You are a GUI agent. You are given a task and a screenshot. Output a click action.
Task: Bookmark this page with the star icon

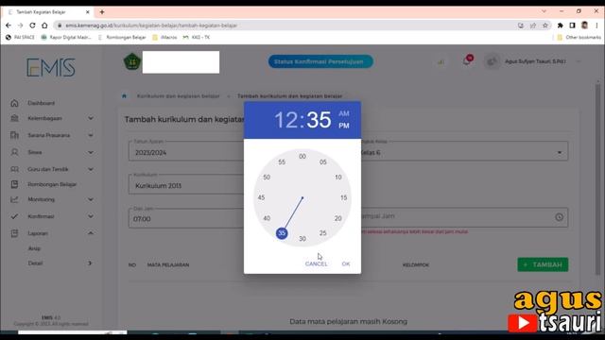coord(545,25)
